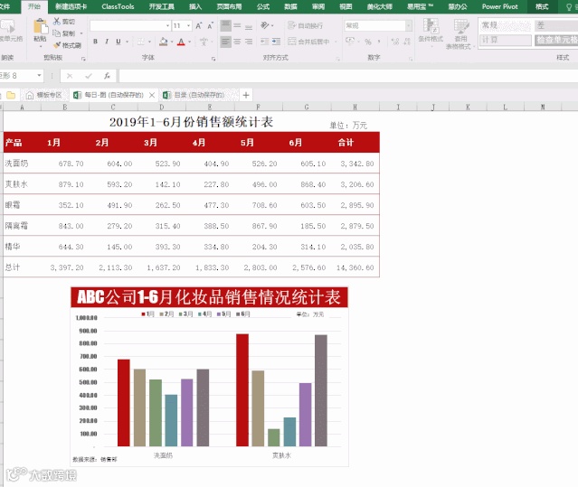Click the comma style icon
Viewport: 578px width, 487px height.
tap(379, 42)
